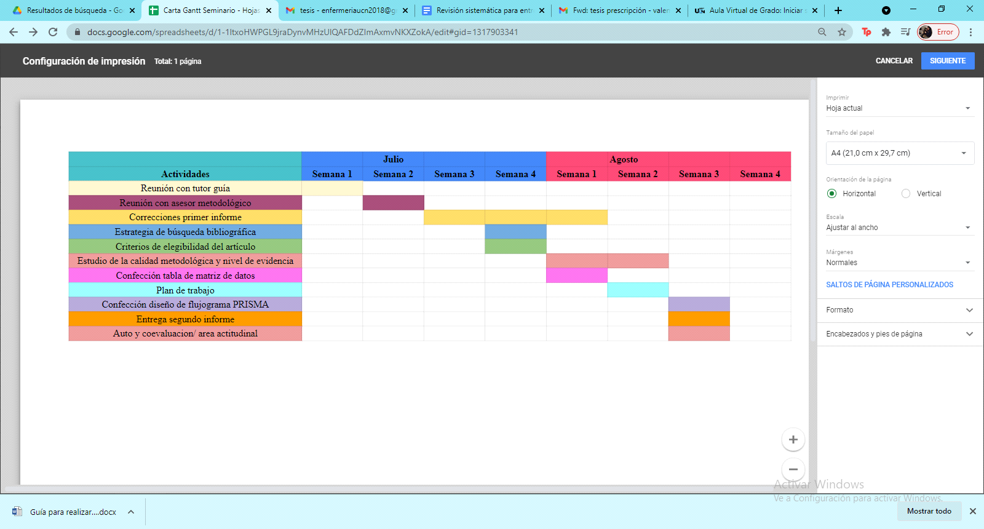Open Saltos de página personalizados link
The image size is (984, 529).
889,285
